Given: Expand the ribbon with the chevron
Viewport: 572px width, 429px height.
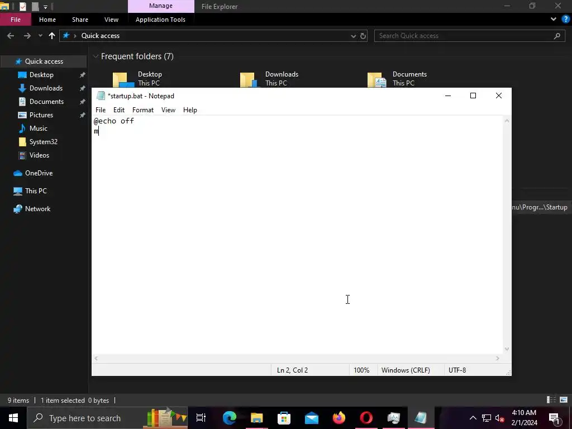Looking at the screenshot, I should (x=554, y=20).
